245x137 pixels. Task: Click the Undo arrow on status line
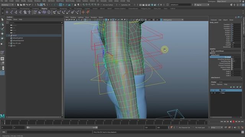(27, 5)
